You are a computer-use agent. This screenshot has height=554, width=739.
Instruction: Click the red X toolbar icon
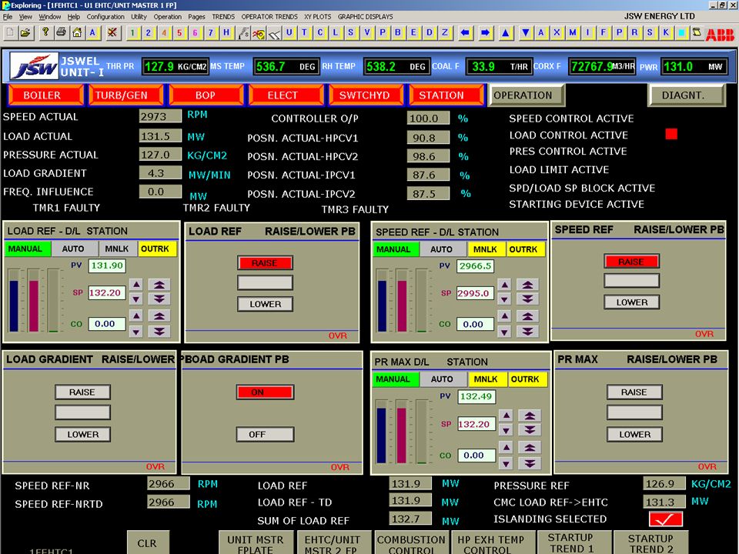tap(112, 33)
